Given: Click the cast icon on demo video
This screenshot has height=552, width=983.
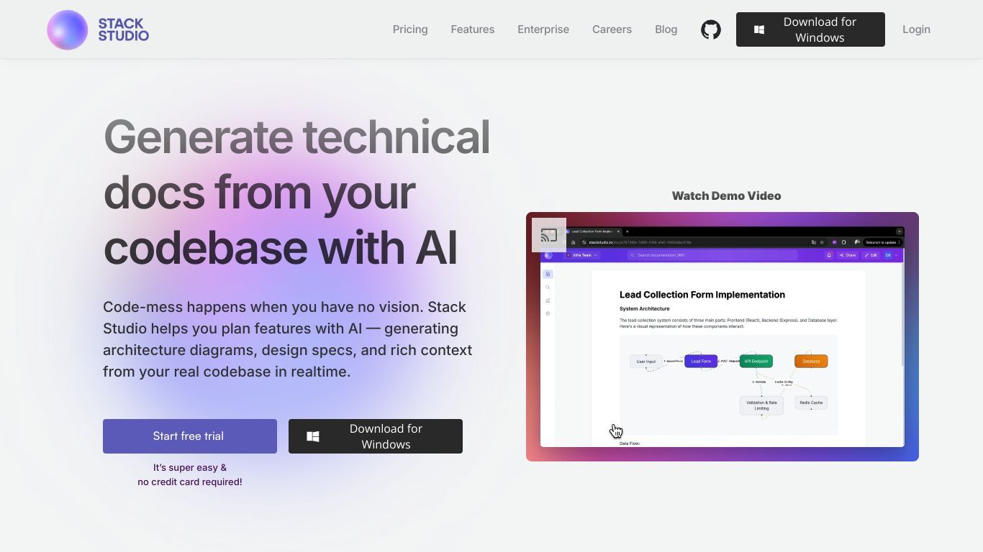Looking at the screenshot, I should pos(549,235).
